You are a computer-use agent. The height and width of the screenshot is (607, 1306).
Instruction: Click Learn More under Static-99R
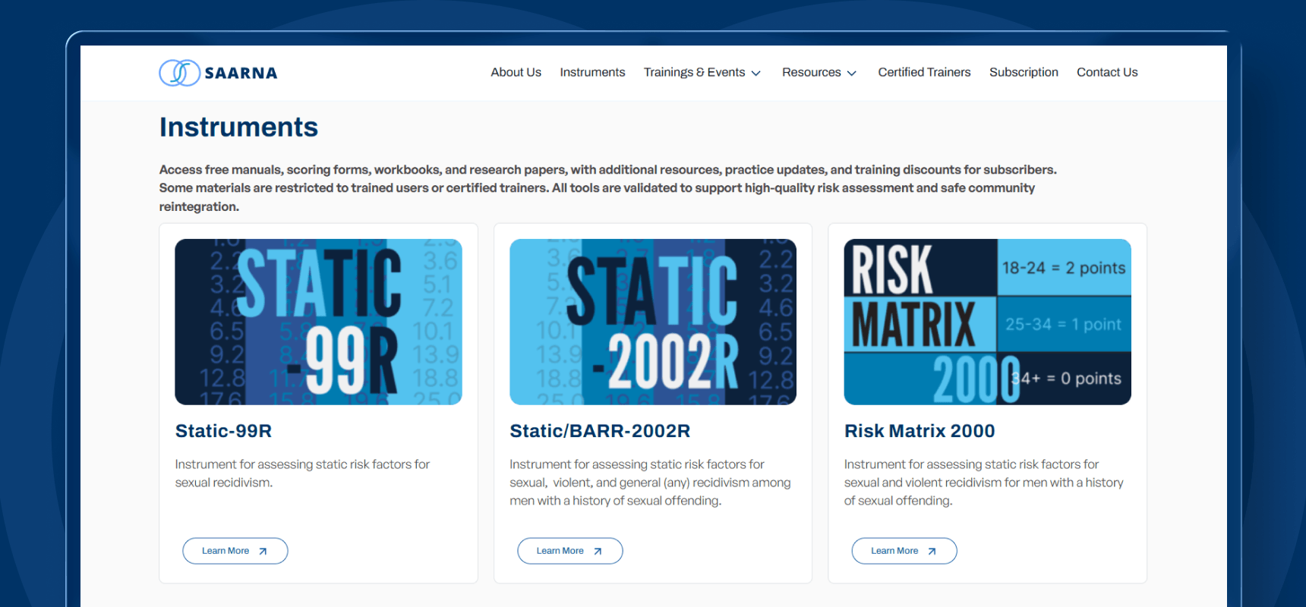click(235, 551)
